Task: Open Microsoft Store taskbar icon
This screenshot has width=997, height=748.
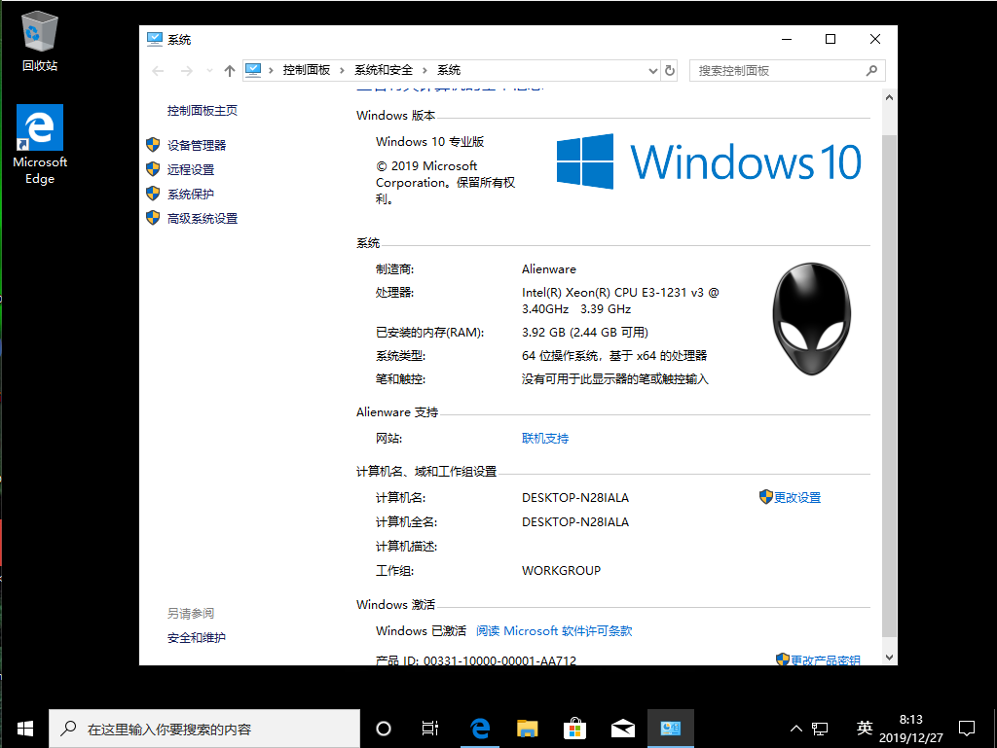Action: tap(574, 729)
